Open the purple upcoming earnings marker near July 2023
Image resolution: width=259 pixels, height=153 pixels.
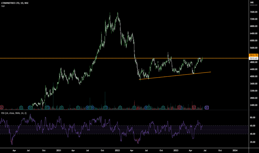point(207,108)
